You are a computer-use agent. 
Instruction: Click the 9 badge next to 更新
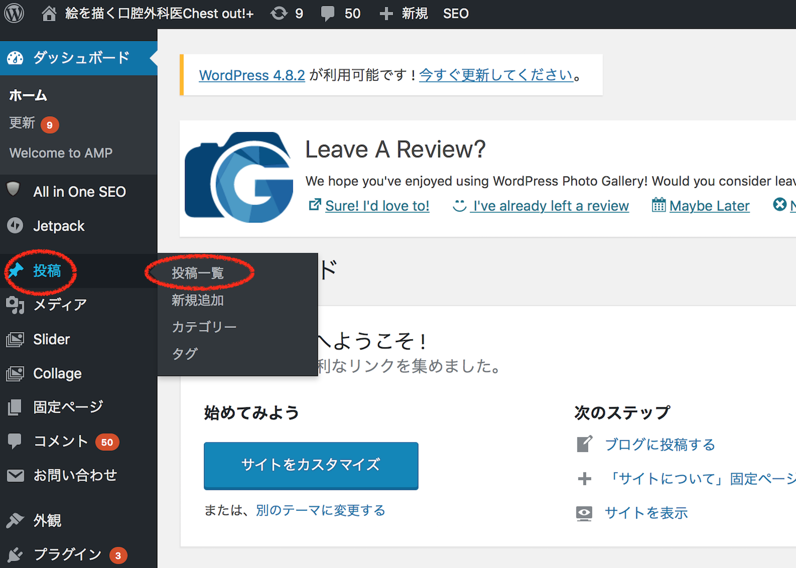tap(49, 125)
